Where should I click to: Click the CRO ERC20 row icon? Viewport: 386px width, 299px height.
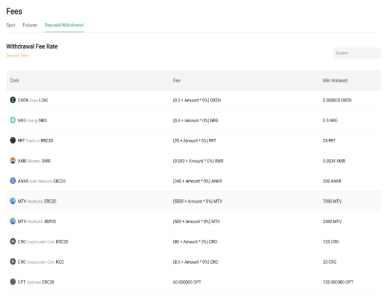pyautogui.click(x=13, y=241)
